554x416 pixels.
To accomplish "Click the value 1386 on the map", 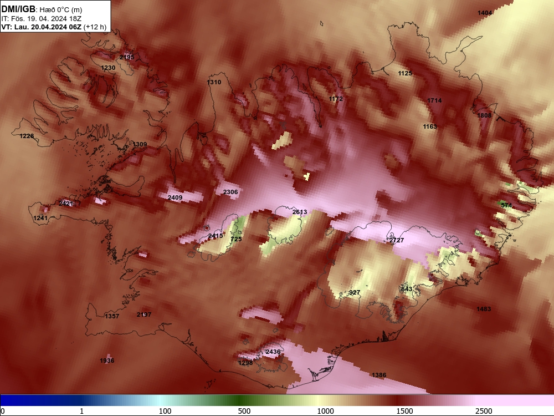I will [x=379, y=375].
